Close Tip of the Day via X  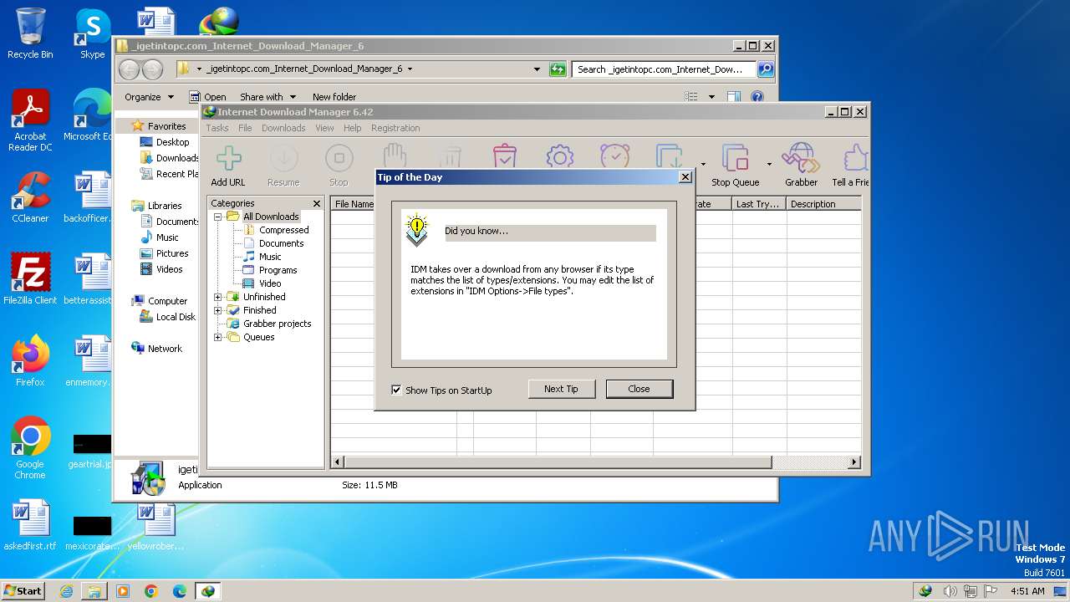tap(685, 177)
